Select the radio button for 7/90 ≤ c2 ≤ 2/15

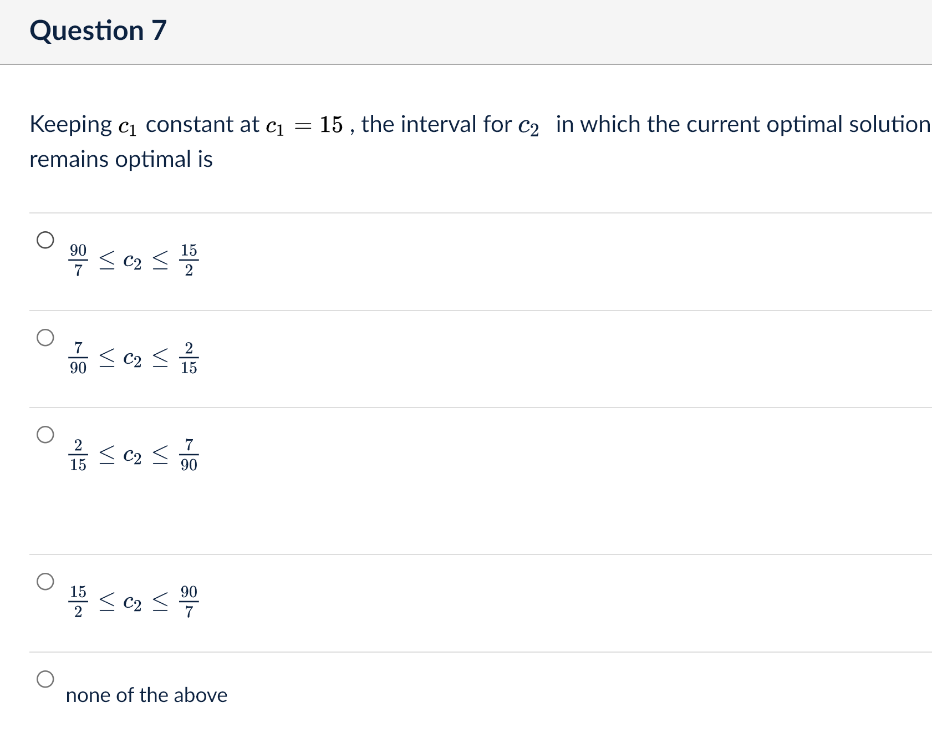coord(47,337)
